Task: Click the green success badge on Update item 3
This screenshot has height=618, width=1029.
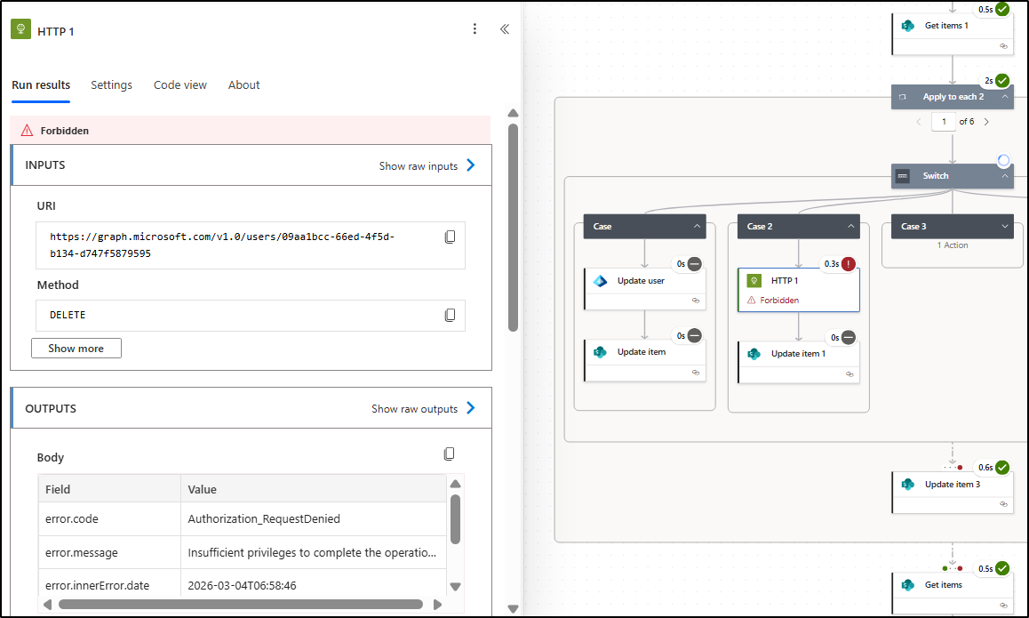Action: tap(1001, 467)
